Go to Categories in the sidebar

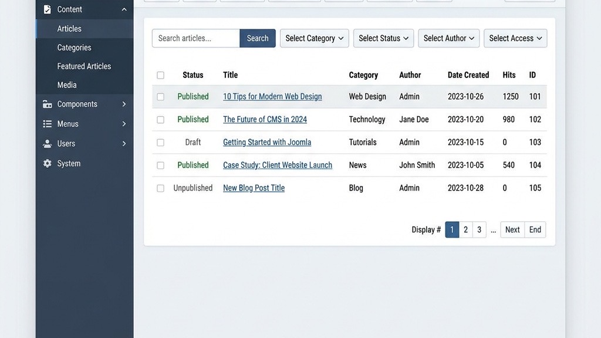[x=74, y=48]
